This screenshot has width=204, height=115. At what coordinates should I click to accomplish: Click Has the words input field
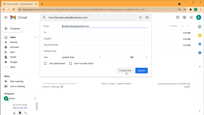105,45
